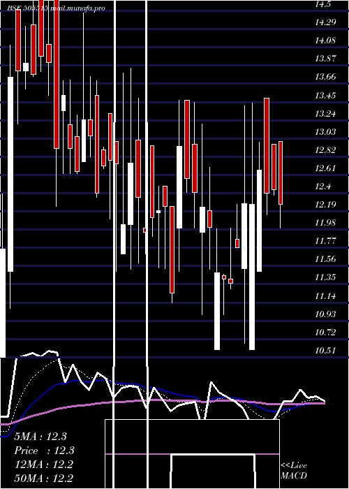The image size is (349, 489).
Task: Select the "50MA : 12.2" legend entry
Action: click(43, 478)
